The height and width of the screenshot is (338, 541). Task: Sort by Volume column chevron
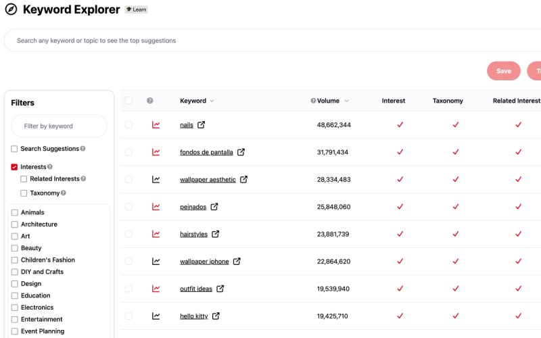346,101
